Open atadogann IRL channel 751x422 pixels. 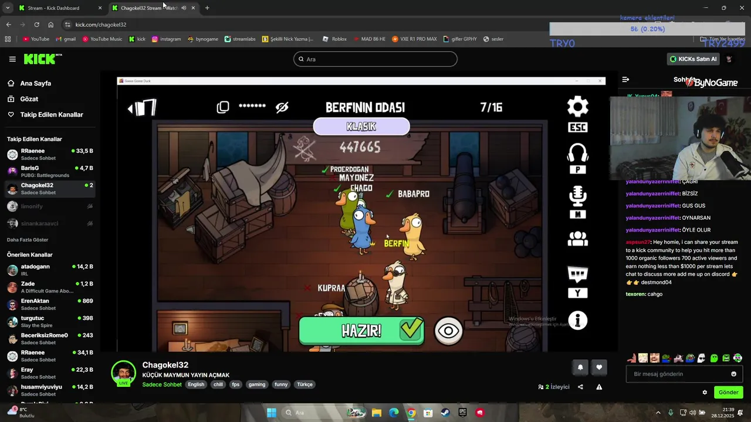[x=50, y=270]
